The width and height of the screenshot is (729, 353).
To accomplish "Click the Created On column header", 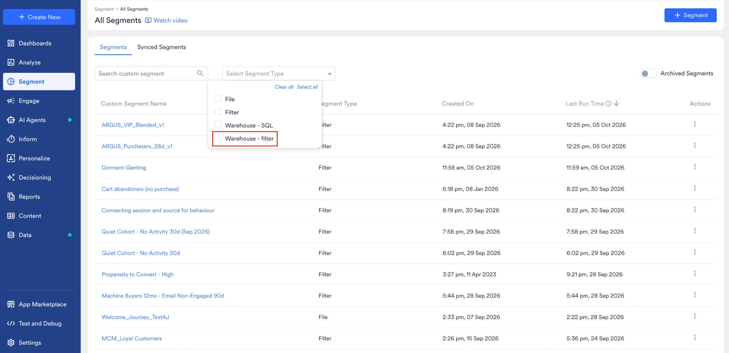I will pyautogui.click(x=458, y=104).
